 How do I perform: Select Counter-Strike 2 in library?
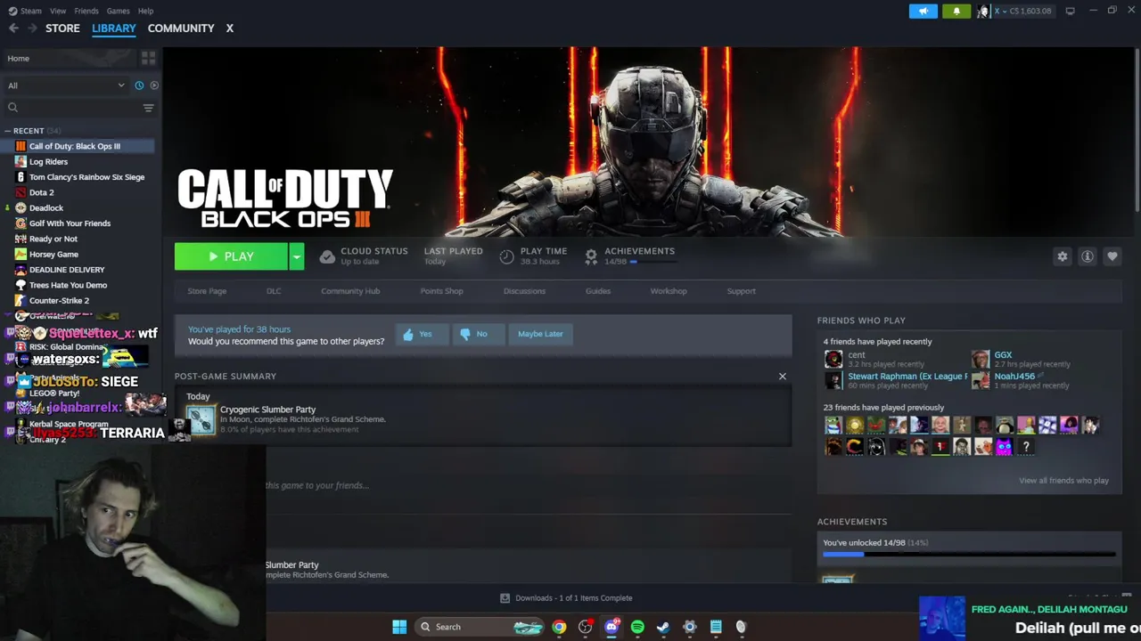(59, 301)
